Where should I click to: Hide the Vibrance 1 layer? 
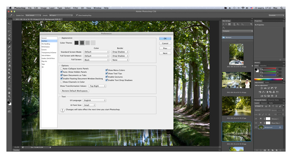pos(256,119)
